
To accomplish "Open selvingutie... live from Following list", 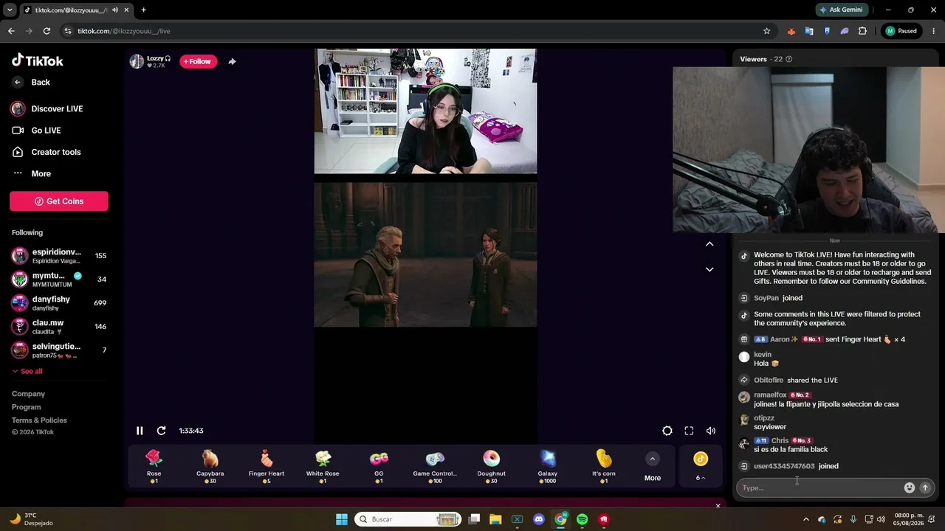I will [x=59, y=350].
